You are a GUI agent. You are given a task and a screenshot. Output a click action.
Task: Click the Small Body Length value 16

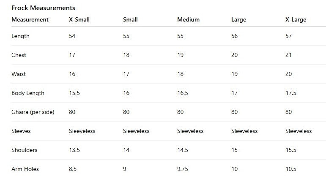[x=126, y=93]
